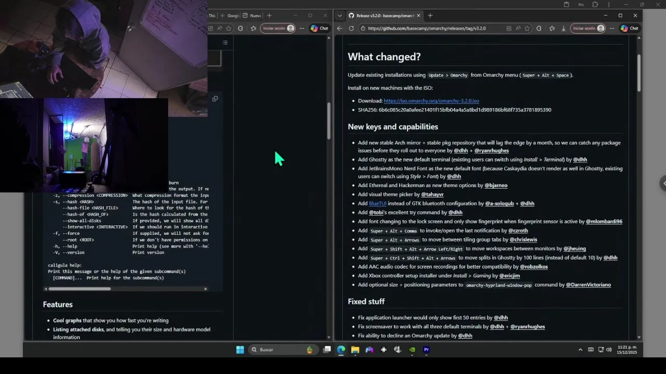Click the favorite star in left window toolbar
Viewport: 666px width, 374px height.
click(228, 29)
